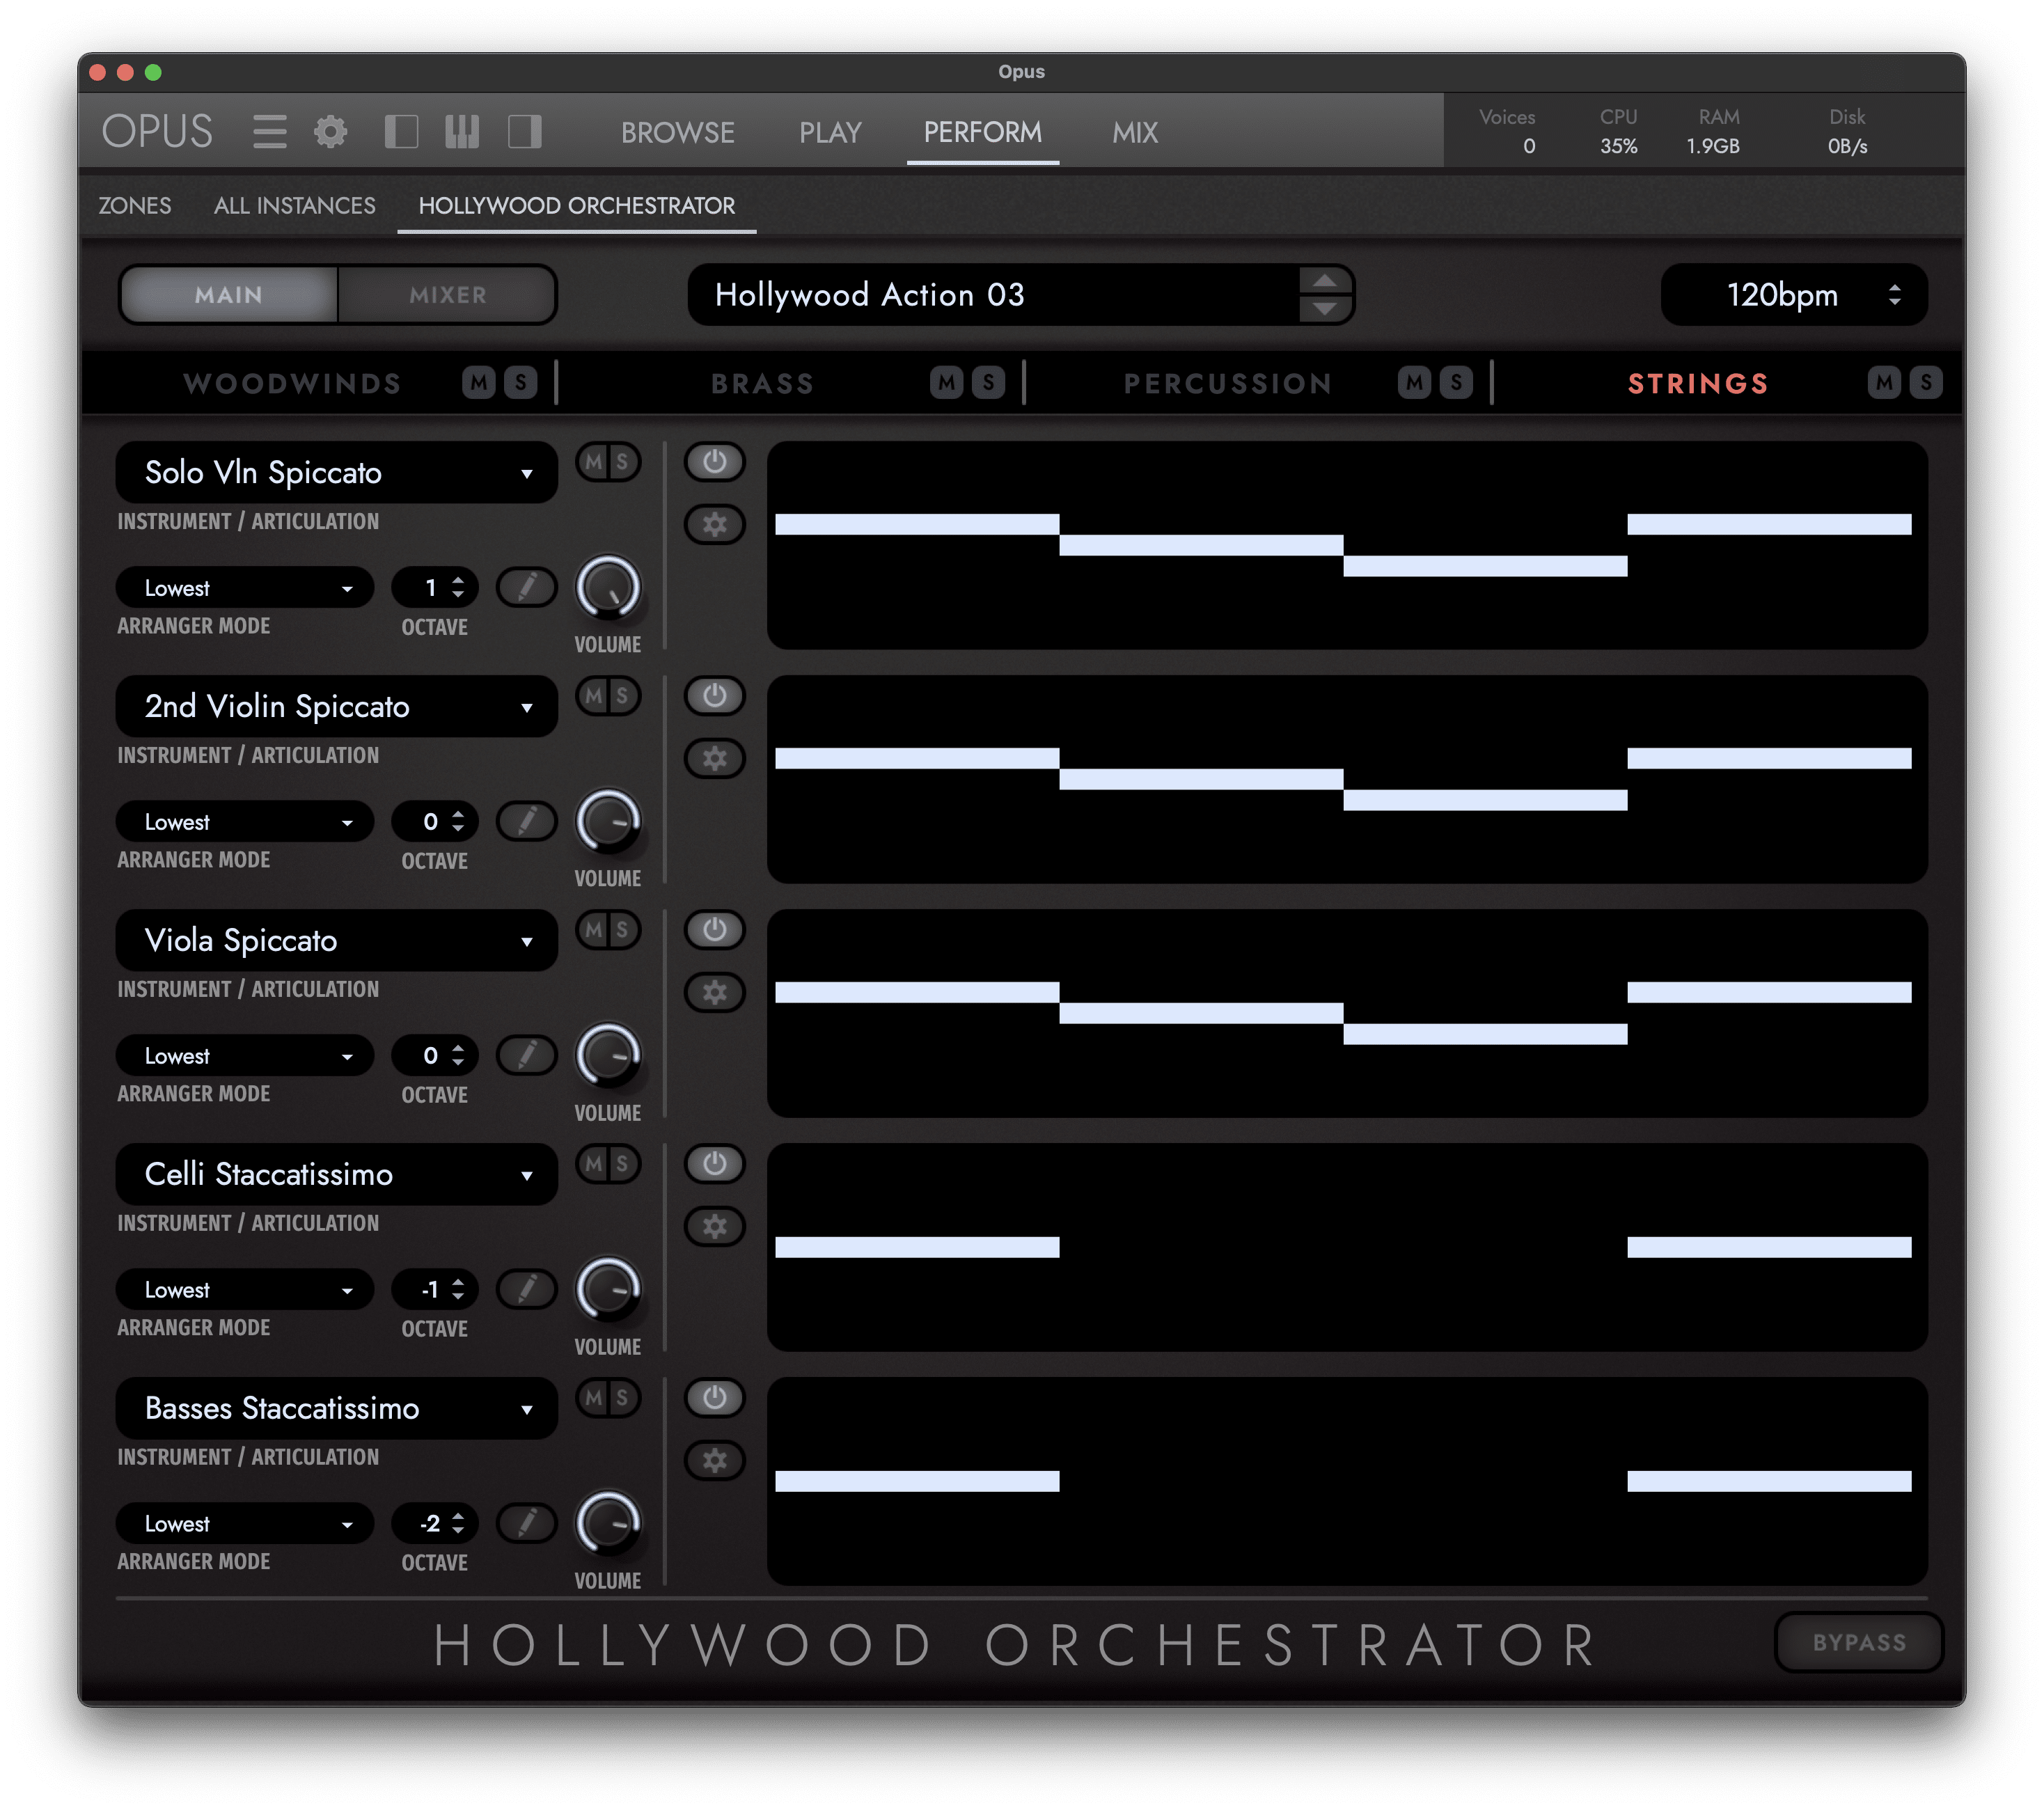Toggle the left panel view icon
The image size is (2044, 1810).
(x=401, y=132)
